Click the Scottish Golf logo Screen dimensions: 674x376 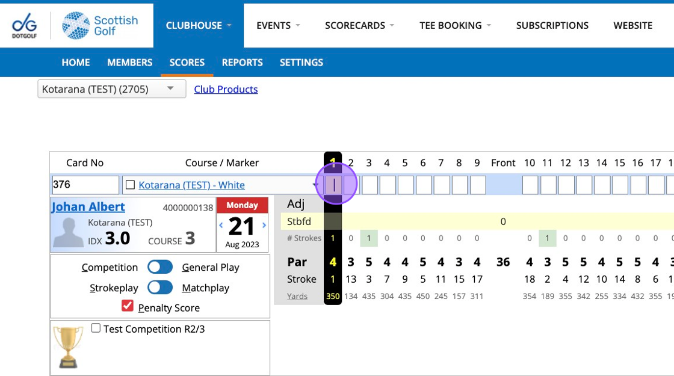pos(100,25)
